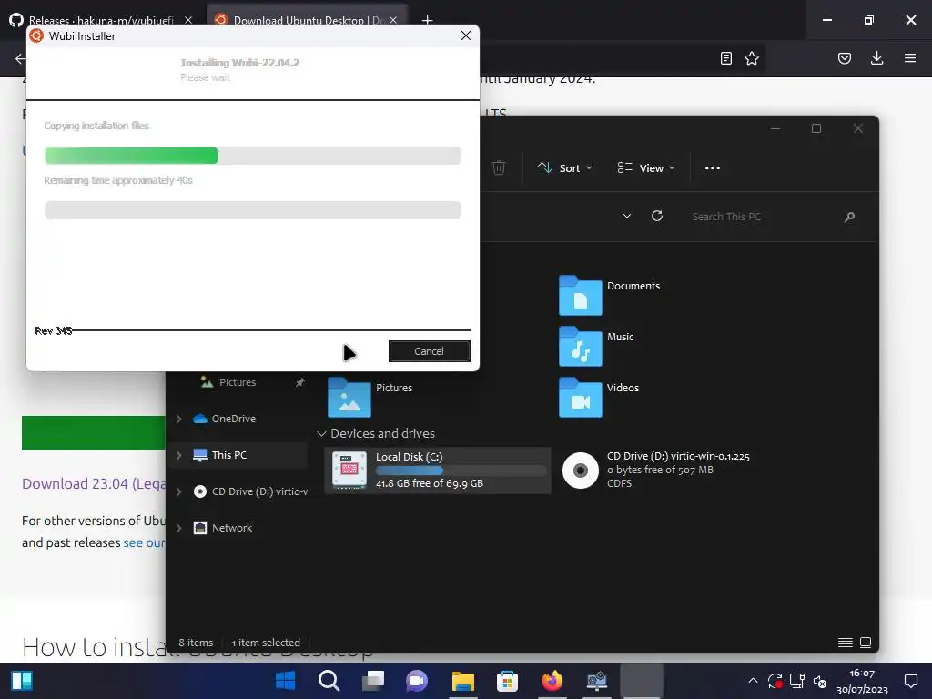This screenshot has height=699, width=932.
Task: Expand the Network tree node
Action: click(179, 528)
